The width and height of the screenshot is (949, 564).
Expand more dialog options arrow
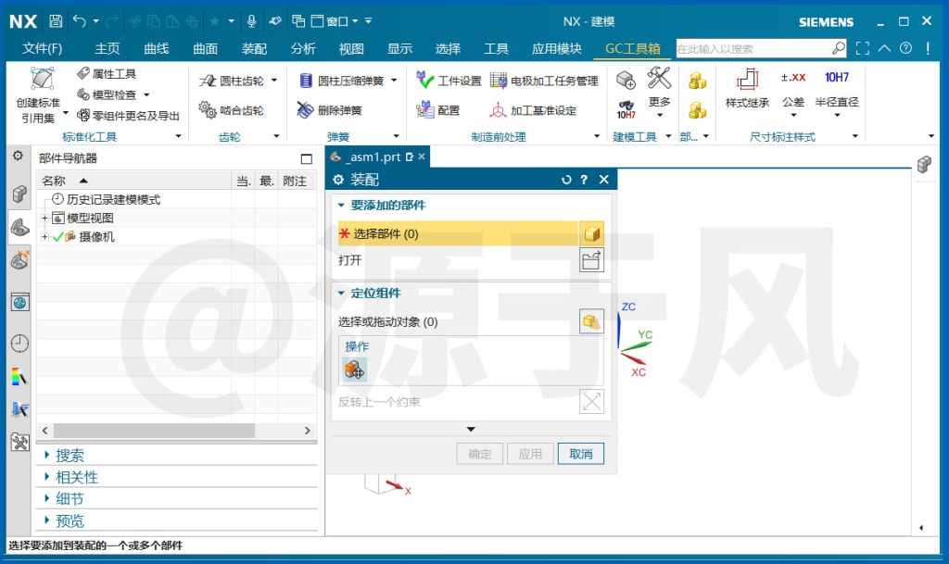pos(471,429)
